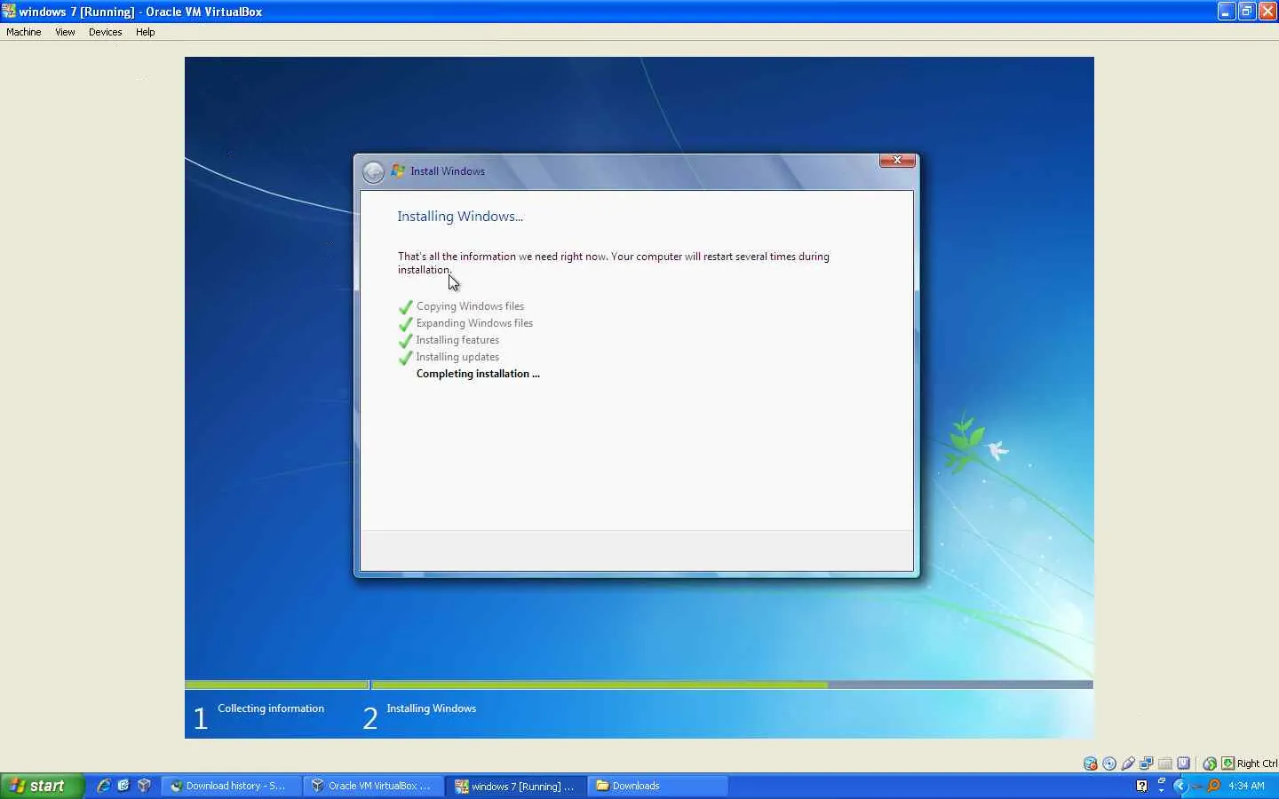Click the virtualization/CPU chip indicator icon

coord(1184,763)
